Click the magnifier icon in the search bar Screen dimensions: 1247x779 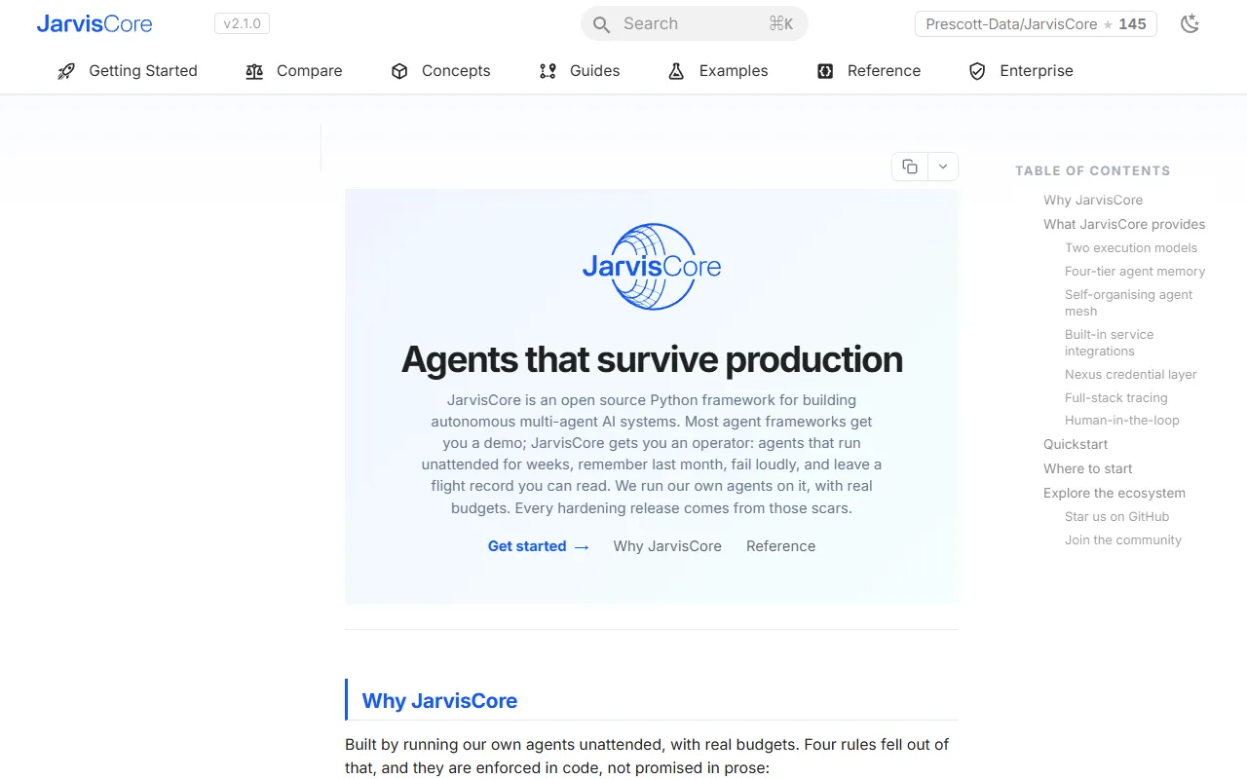pyautogui.click(x=602, y=24)
